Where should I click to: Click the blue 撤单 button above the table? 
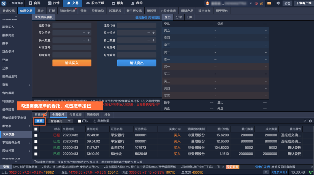pyautogui.click(x=40, y=121)
